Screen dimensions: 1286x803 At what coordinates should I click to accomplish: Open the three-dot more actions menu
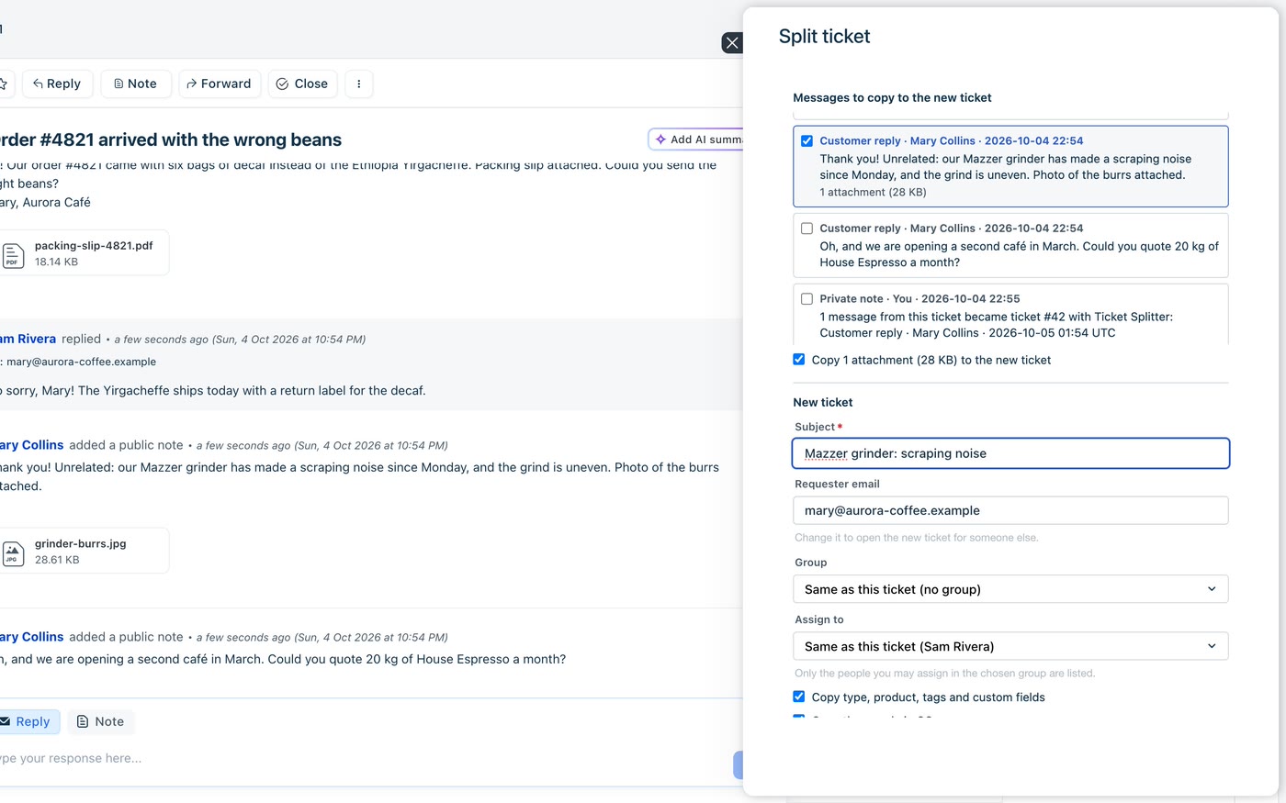click(359, 84)
